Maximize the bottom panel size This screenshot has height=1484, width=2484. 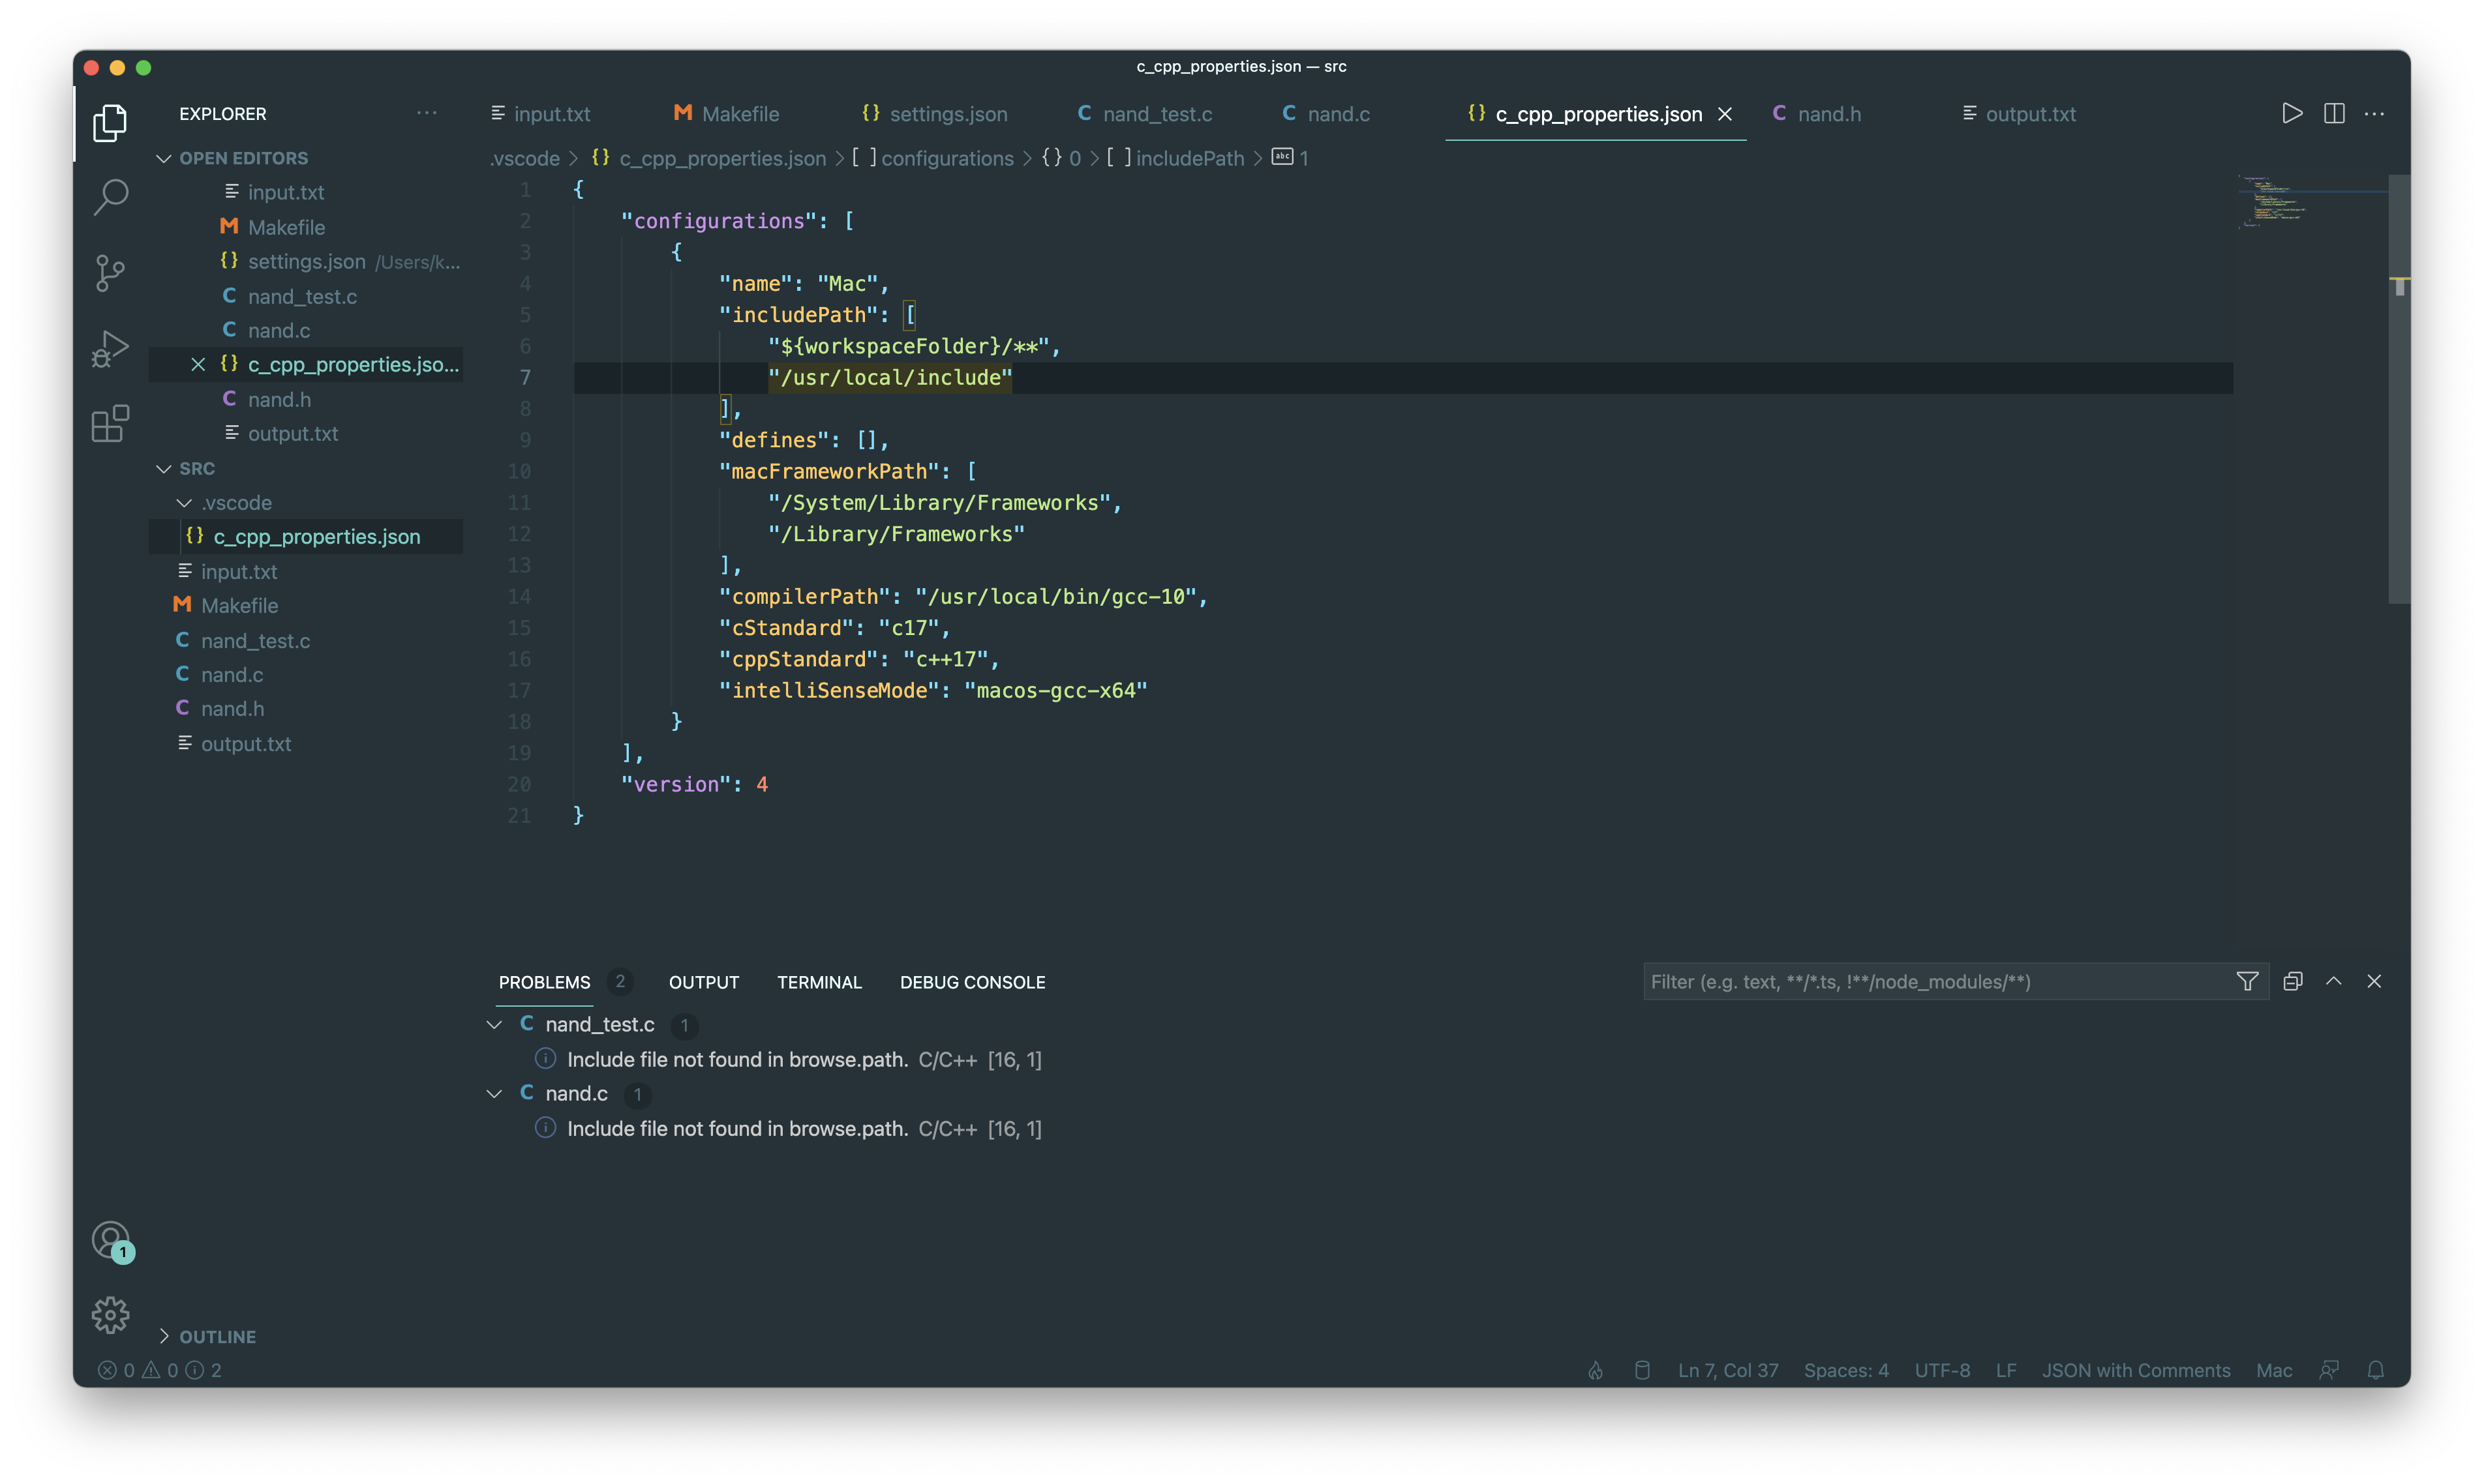pos(2334,981)
